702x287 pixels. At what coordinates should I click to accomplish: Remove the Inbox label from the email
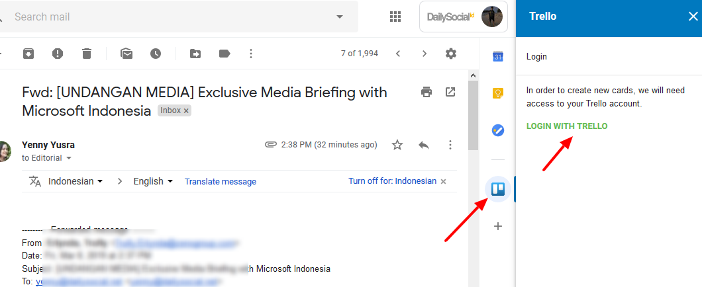tap(186, 110)
